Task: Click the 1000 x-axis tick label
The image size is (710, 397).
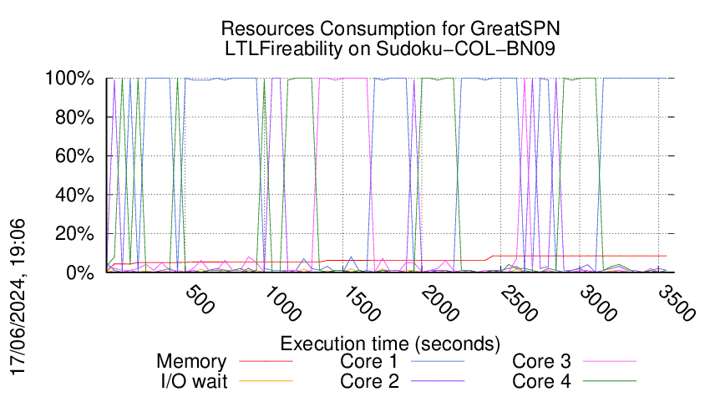Action: 282,303
